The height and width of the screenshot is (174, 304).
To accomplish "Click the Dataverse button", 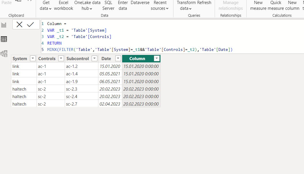I will point(140,3).
